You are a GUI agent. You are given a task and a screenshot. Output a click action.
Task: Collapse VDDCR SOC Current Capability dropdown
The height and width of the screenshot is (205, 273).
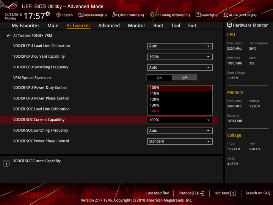pos(180,120)
